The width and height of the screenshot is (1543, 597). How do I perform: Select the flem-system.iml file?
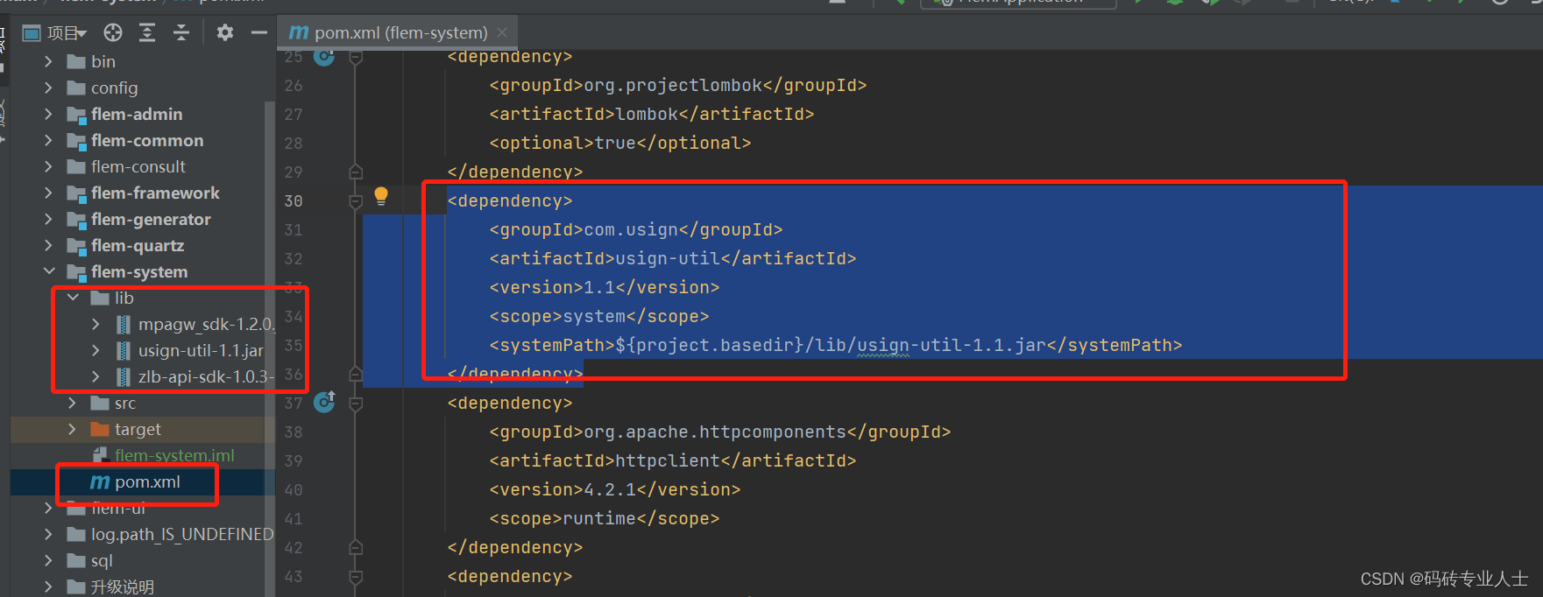click(174, 456)
